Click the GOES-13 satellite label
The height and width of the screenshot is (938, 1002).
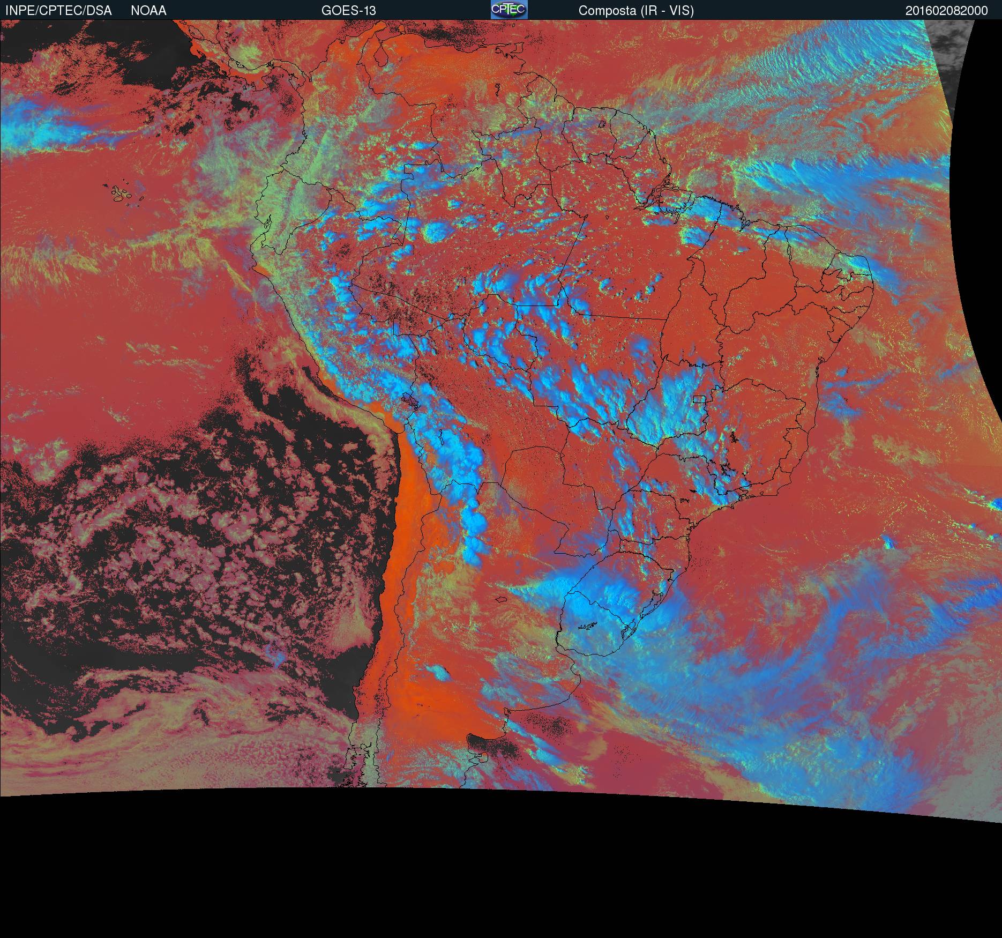(x=348, y=11)
